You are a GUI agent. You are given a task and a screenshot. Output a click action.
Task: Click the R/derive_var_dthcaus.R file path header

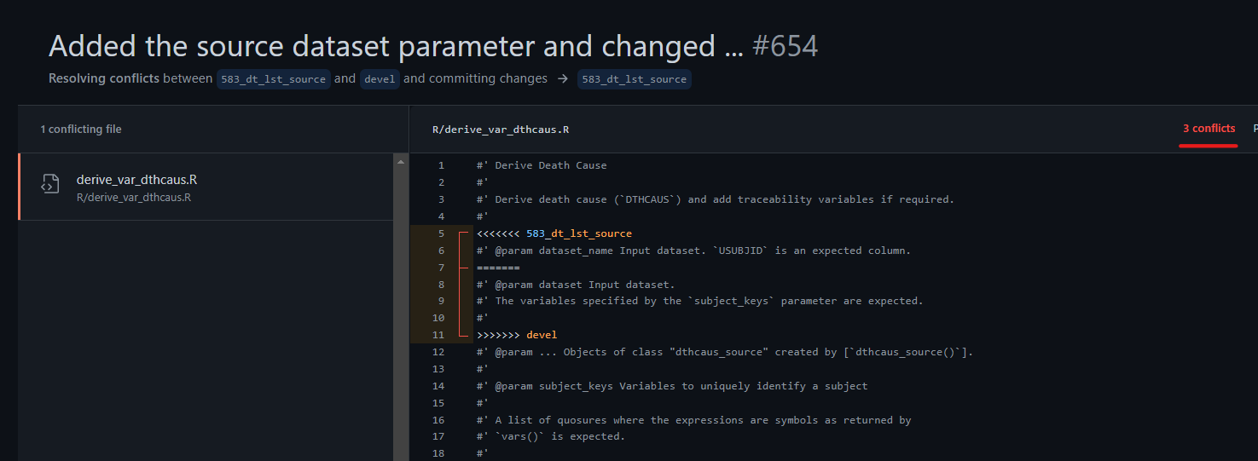501,130
